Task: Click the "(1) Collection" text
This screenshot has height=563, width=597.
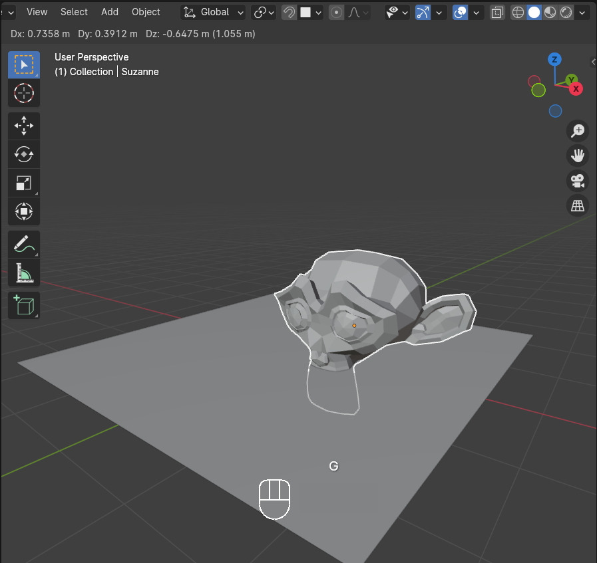Action: pos(84,72)
